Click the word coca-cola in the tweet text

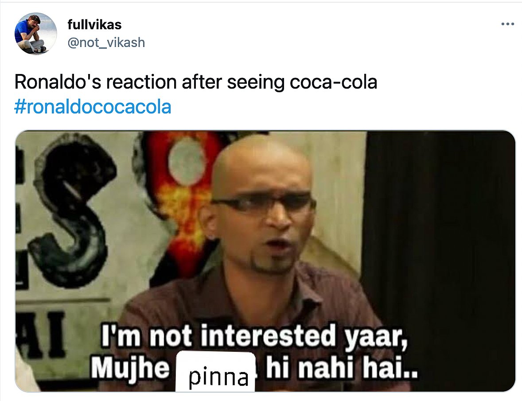(333, 82)
